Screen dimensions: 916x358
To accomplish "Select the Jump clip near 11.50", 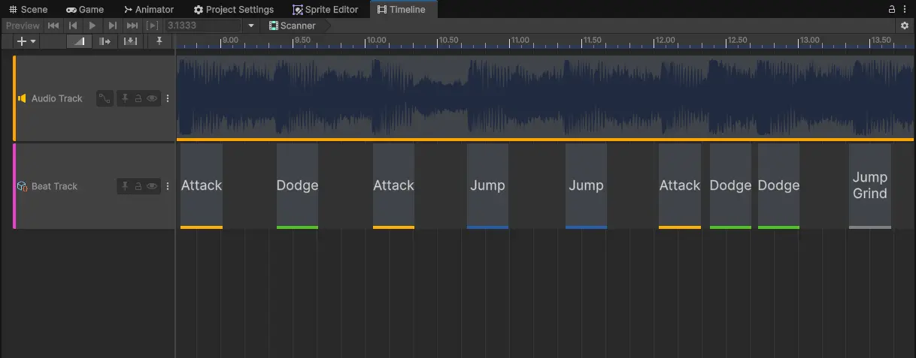I will 586,186.
